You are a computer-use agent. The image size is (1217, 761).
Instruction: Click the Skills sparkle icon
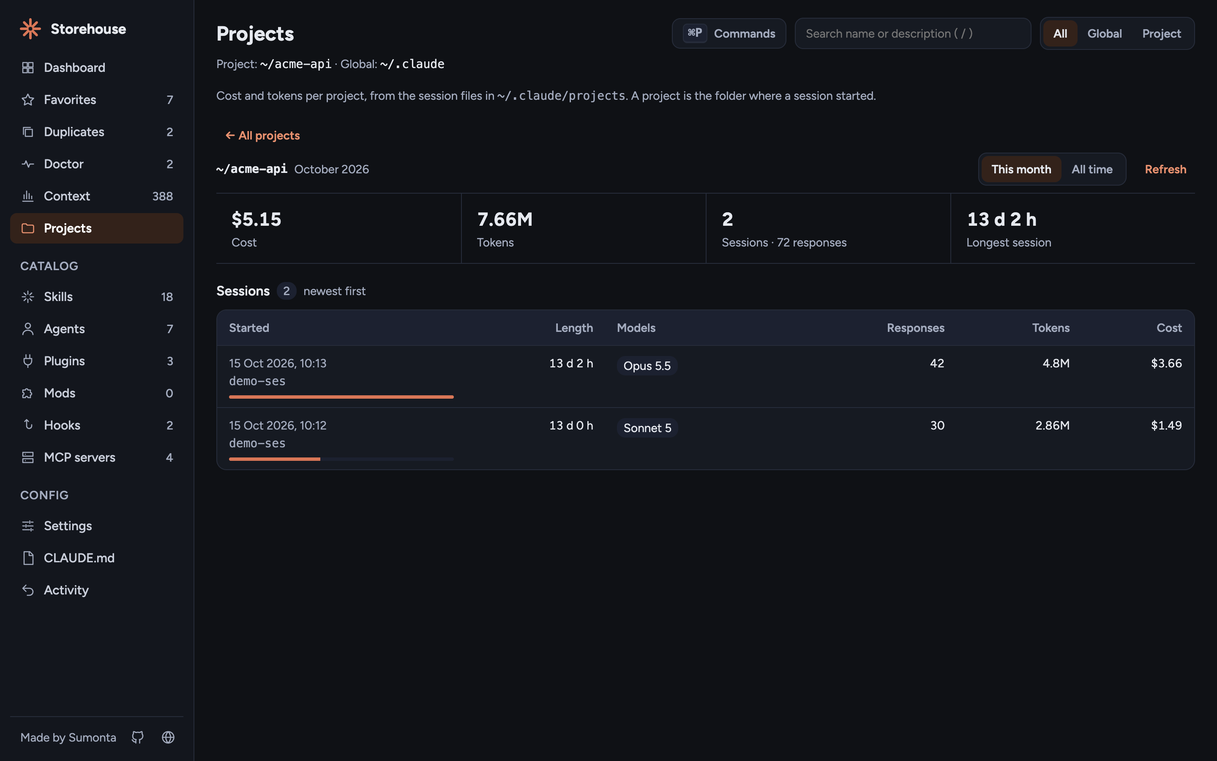(x=27, y=297)
